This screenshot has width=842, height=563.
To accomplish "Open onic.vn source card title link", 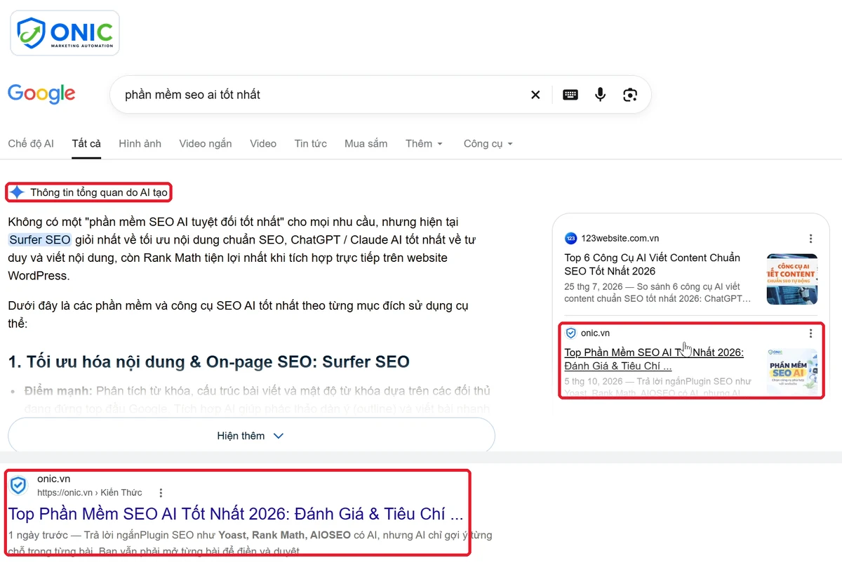I will pos(654,359).
